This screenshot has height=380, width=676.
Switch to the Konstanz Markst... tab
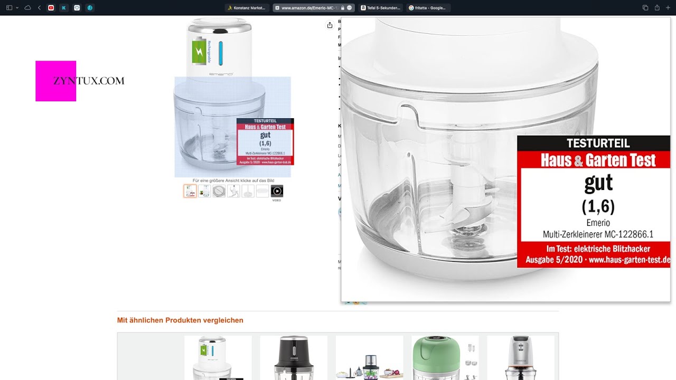[x=247, y=8]
